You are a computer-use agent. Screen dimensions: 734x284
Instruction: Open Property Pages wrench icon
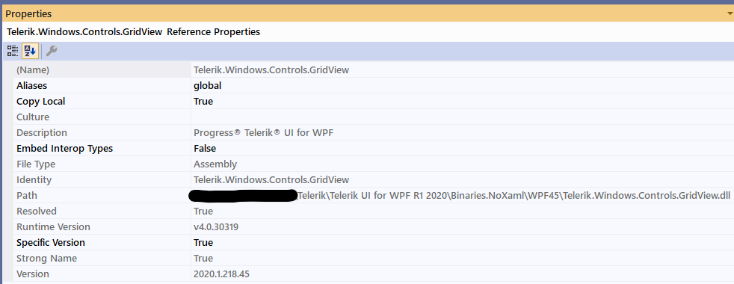tap(51, 51)
